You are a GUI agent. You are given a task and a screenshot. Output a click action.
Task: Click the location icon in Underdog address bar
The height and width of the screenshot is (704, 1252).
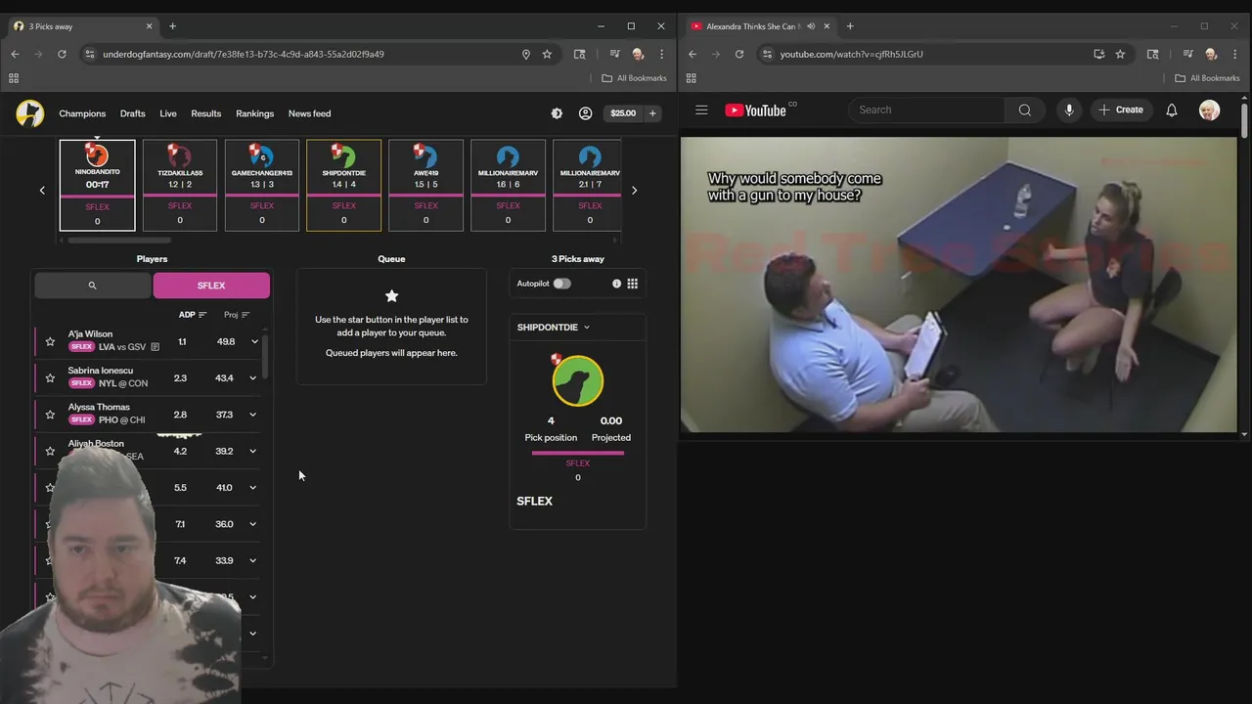[526, 54]
